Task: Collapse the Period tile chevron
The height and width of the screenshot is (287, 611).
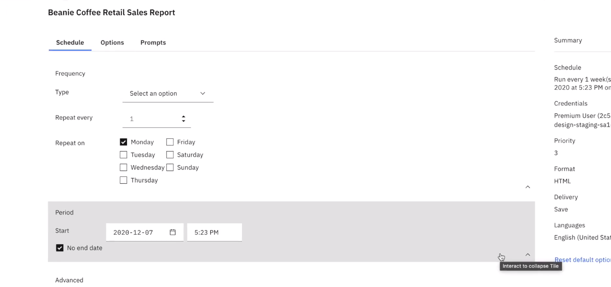Action: (x=528, y=254)
